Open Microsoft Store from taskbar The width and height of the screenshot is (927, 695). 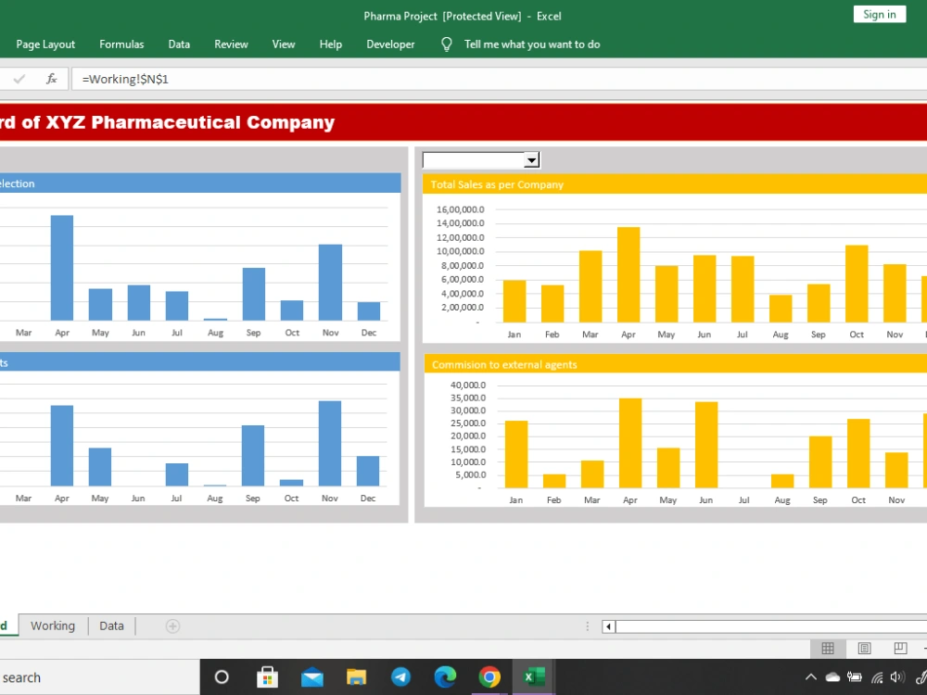(x=267, y=677)
